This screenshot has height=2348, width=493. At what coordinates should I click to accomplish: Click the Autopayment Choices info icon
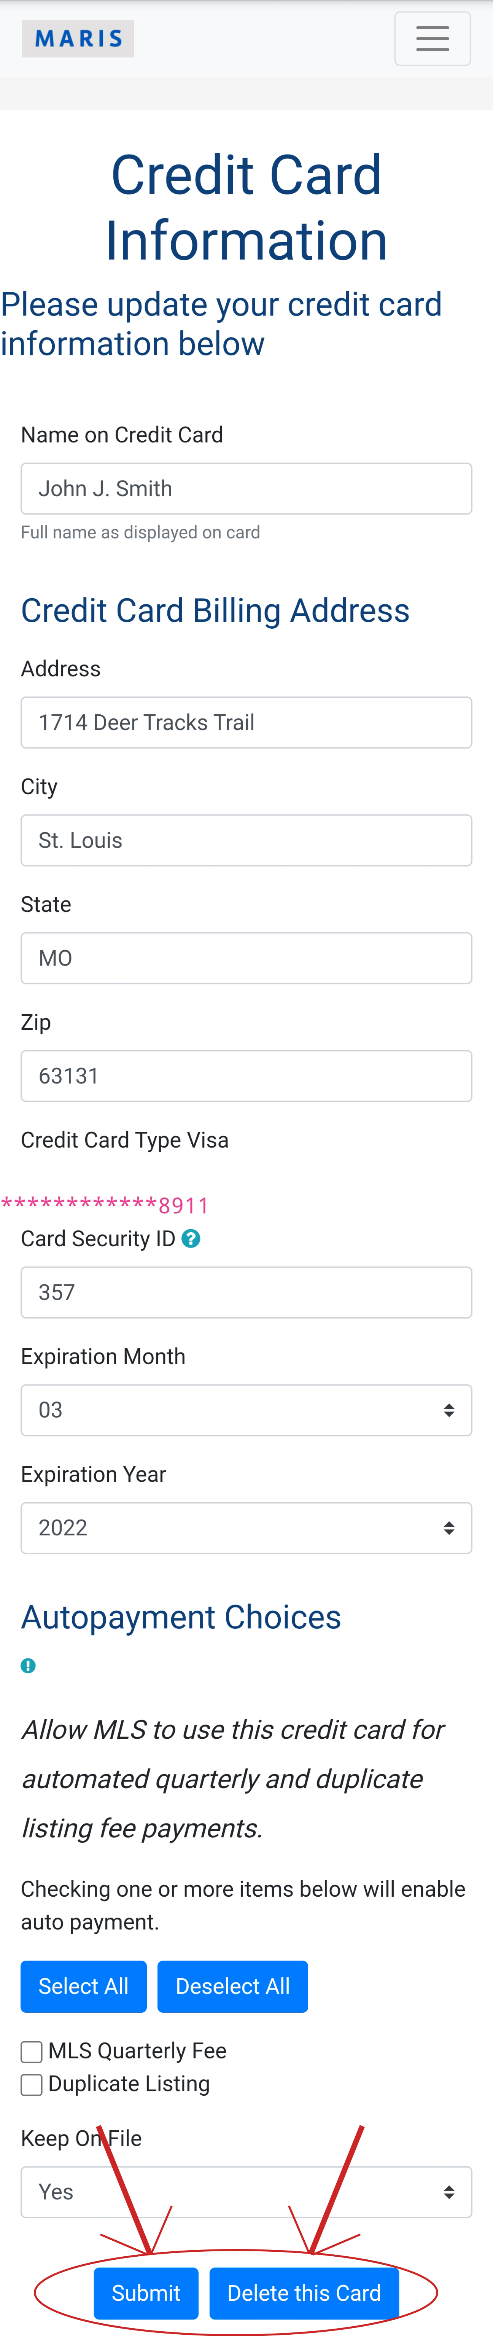[28, 1665]
